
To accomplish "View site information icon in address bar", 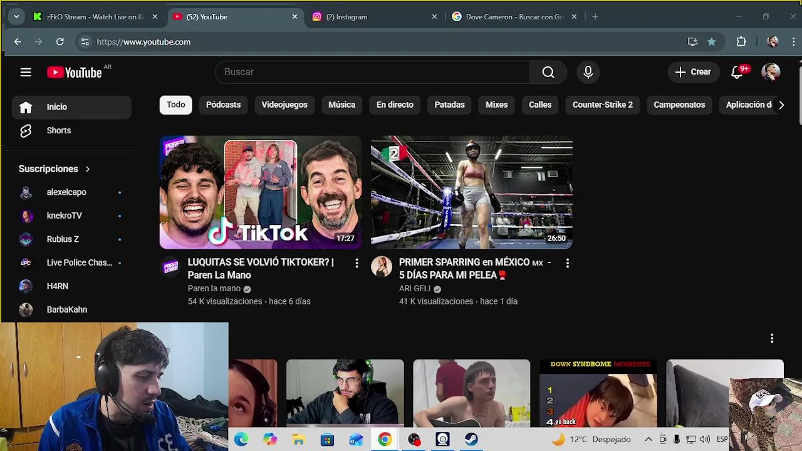I will click(x=85, y=42).
